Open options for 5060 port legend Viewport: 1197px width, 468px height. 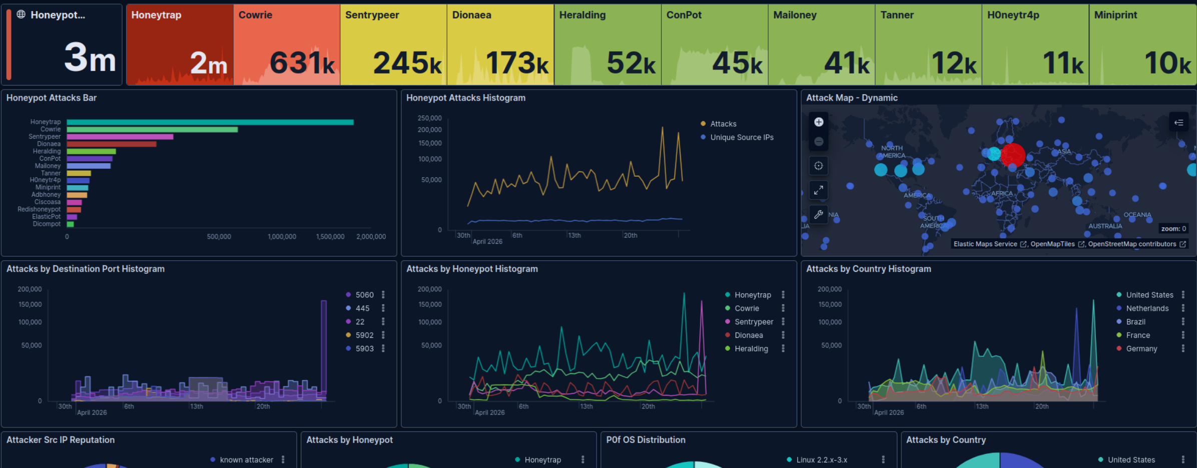383,295
